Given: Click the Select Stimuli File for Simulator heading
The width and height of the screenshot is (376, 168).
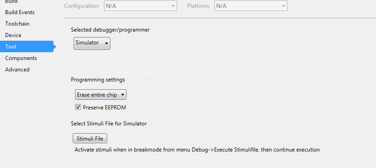Looking at the screenshot, I should [109, 124].
